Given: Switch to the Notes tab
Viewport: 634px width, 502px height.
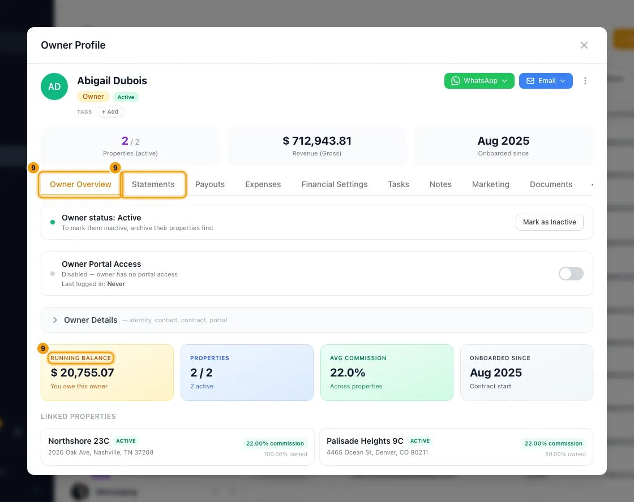Looking at the screenshot, I should tap(440, 184).
